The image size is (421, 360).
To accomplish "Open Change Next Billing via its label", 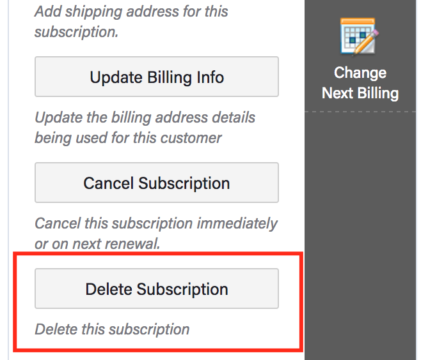I will point(360,83).
